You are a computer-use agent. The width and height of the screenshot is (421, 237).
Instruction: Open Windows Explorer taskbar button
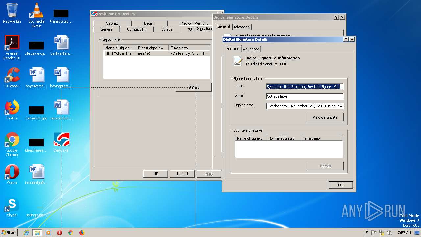[x=37, y=233]
